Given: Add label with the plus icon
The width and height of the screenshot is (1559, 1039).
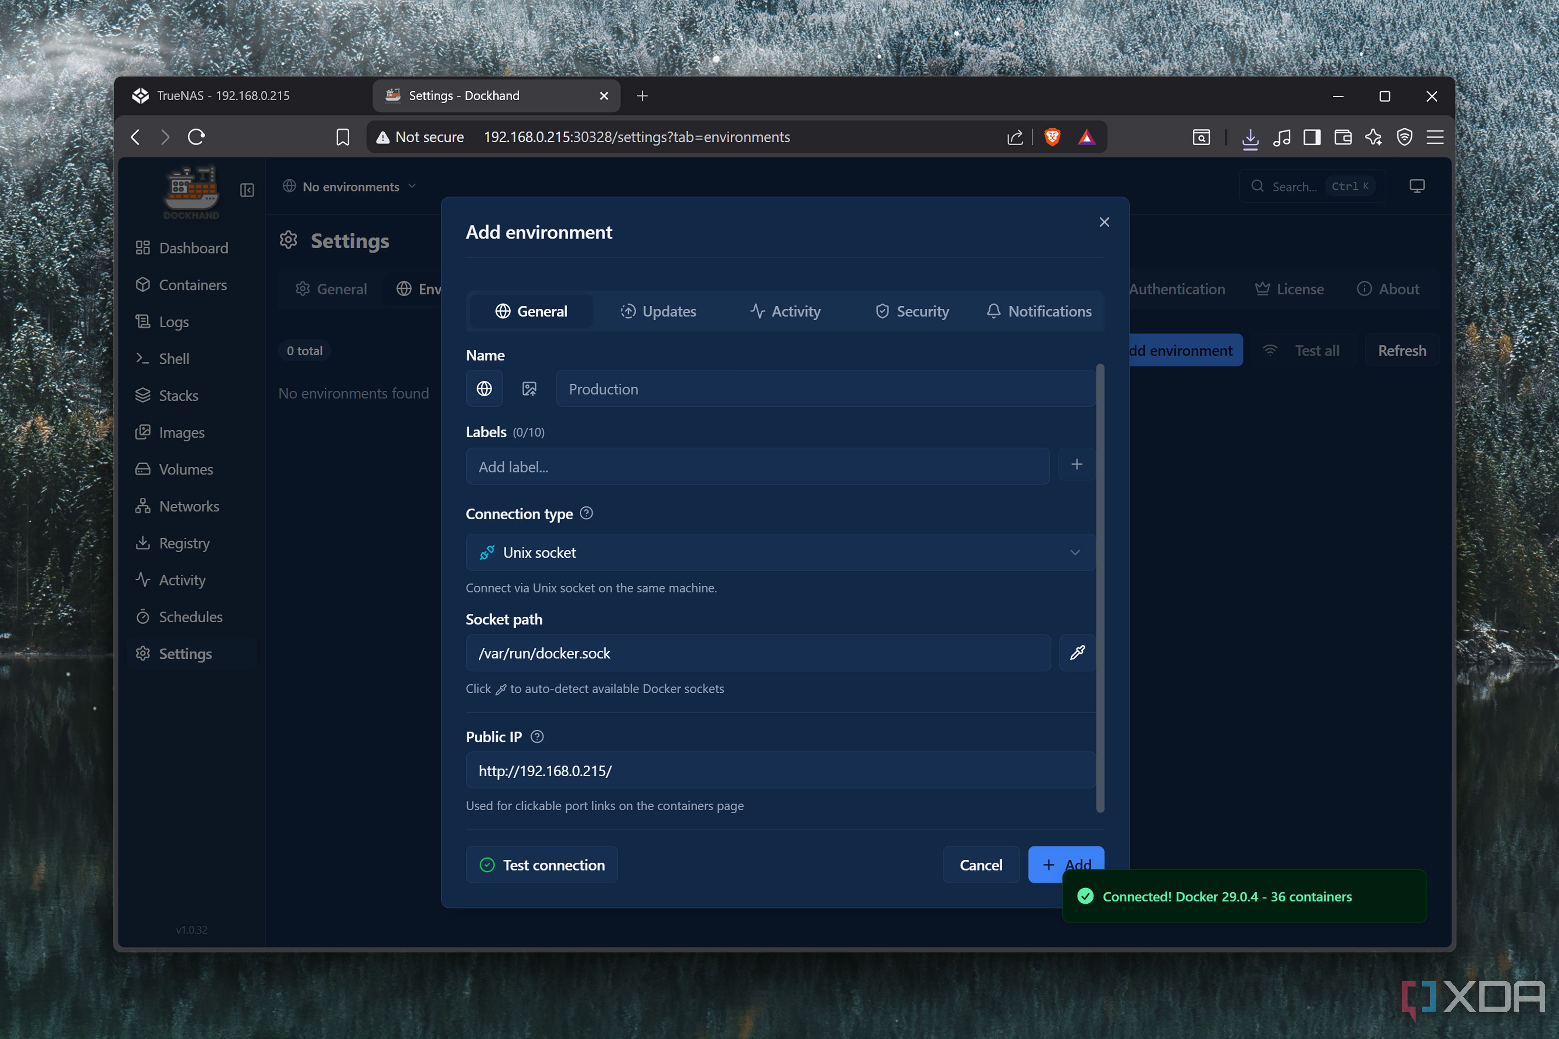Looking at the screenshot, I should (x=1077, y=465).
